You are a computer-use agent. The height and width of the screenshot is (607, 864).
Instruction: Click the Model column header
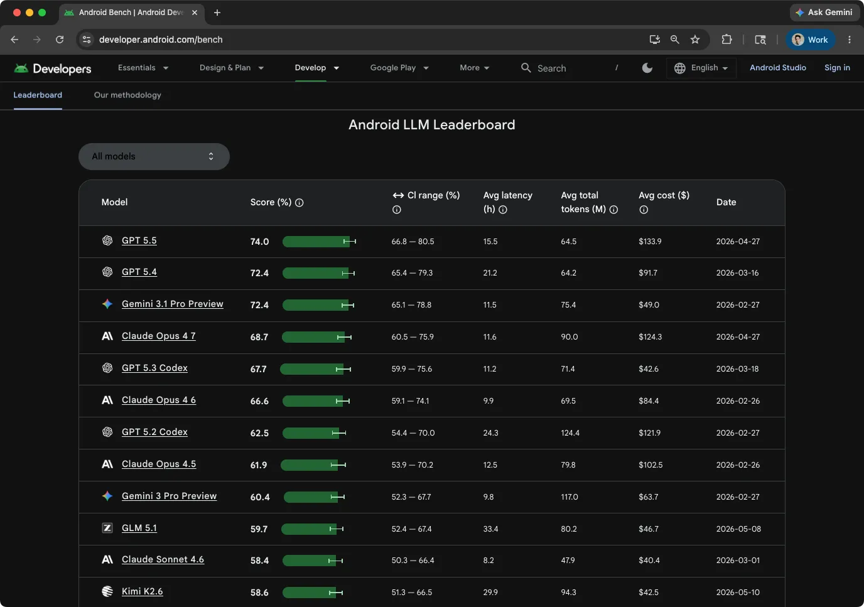point(114,202)
